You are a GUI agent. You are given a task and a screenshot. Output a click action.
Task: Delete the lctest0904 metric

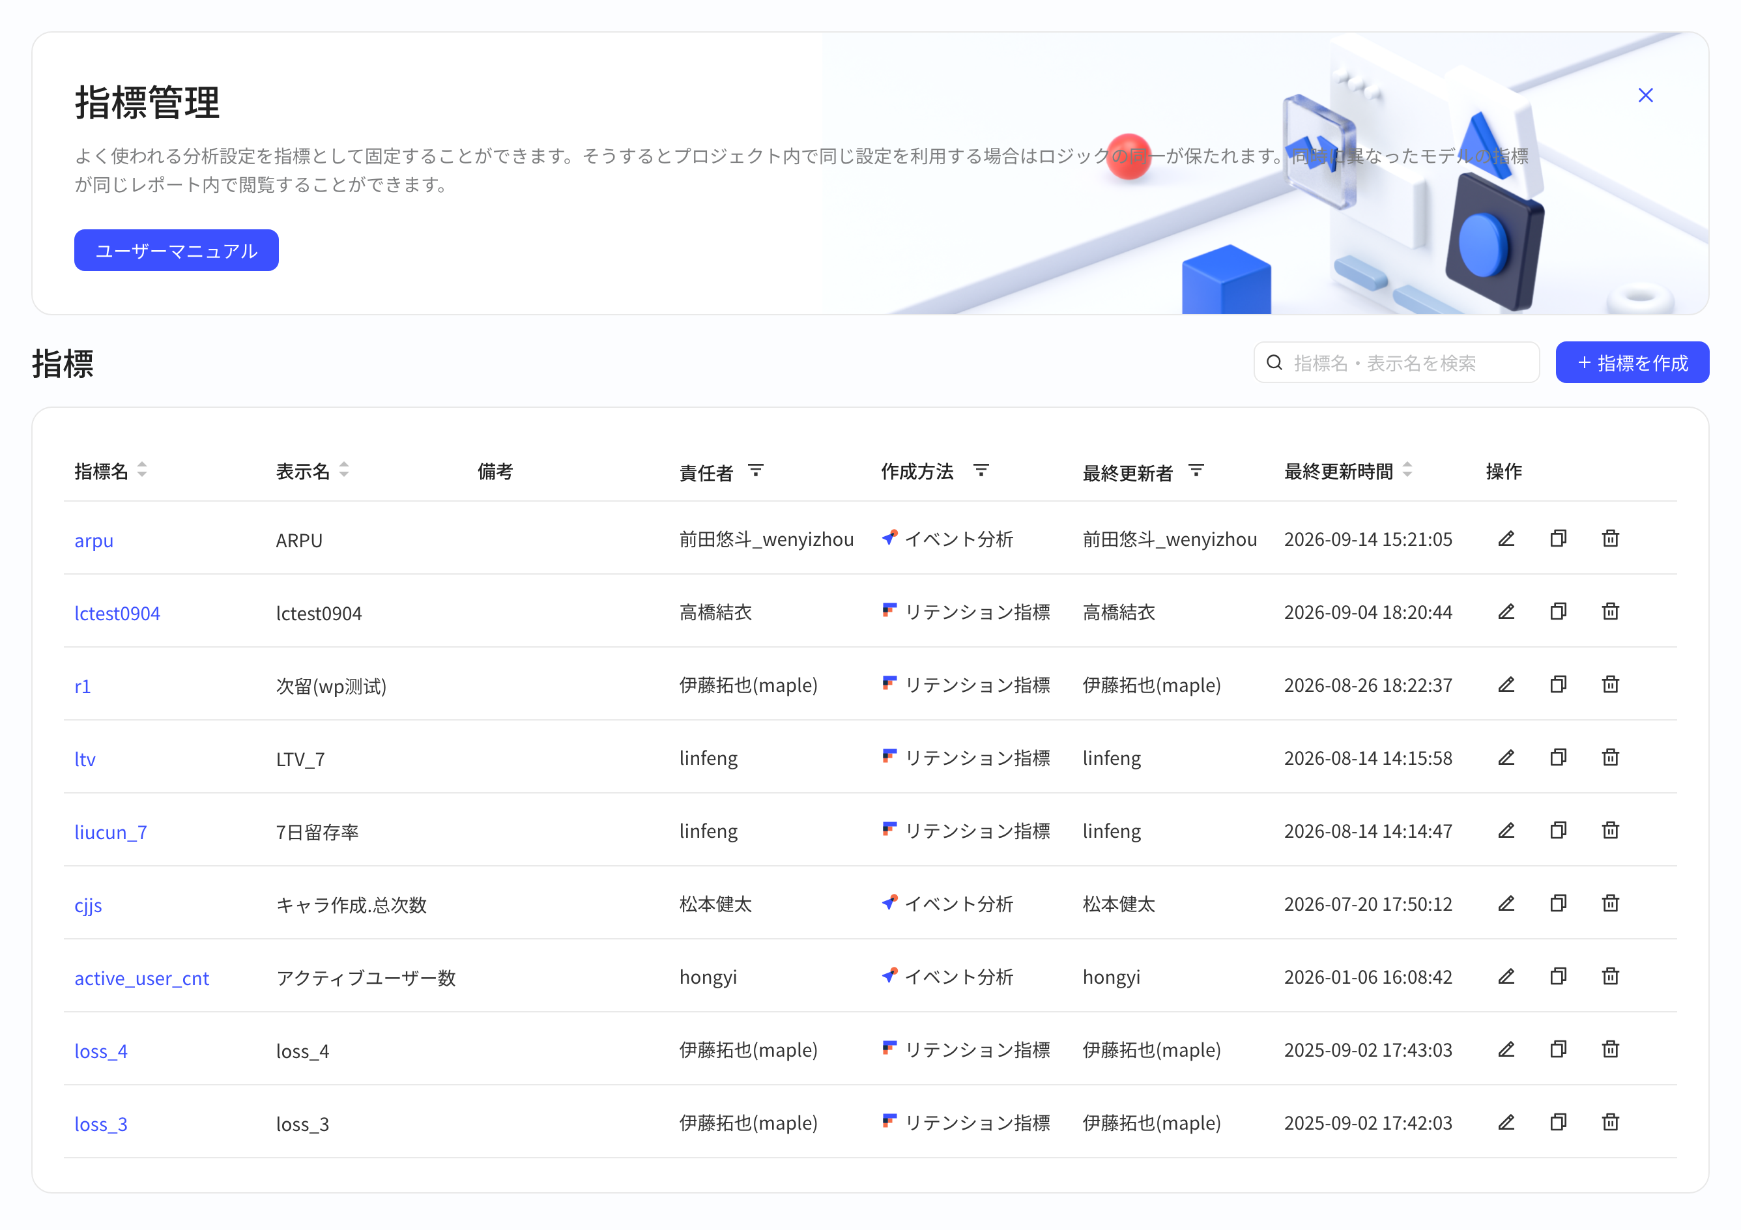[1611, 611]
